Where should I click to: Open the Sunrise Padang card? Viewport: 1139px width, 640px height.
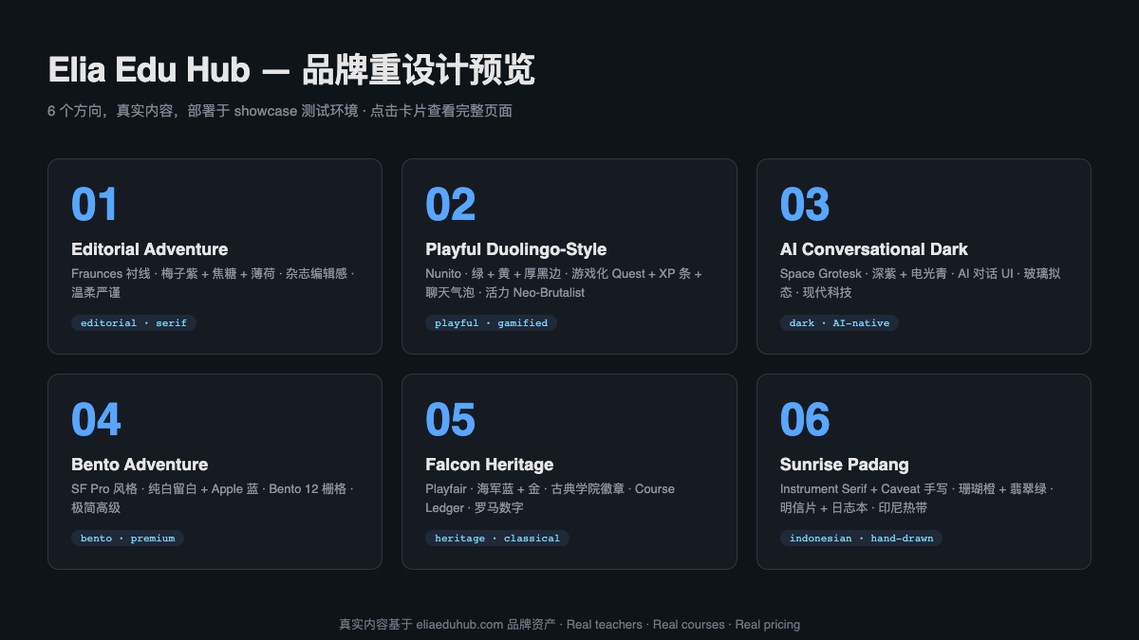(x=924, y=471)
